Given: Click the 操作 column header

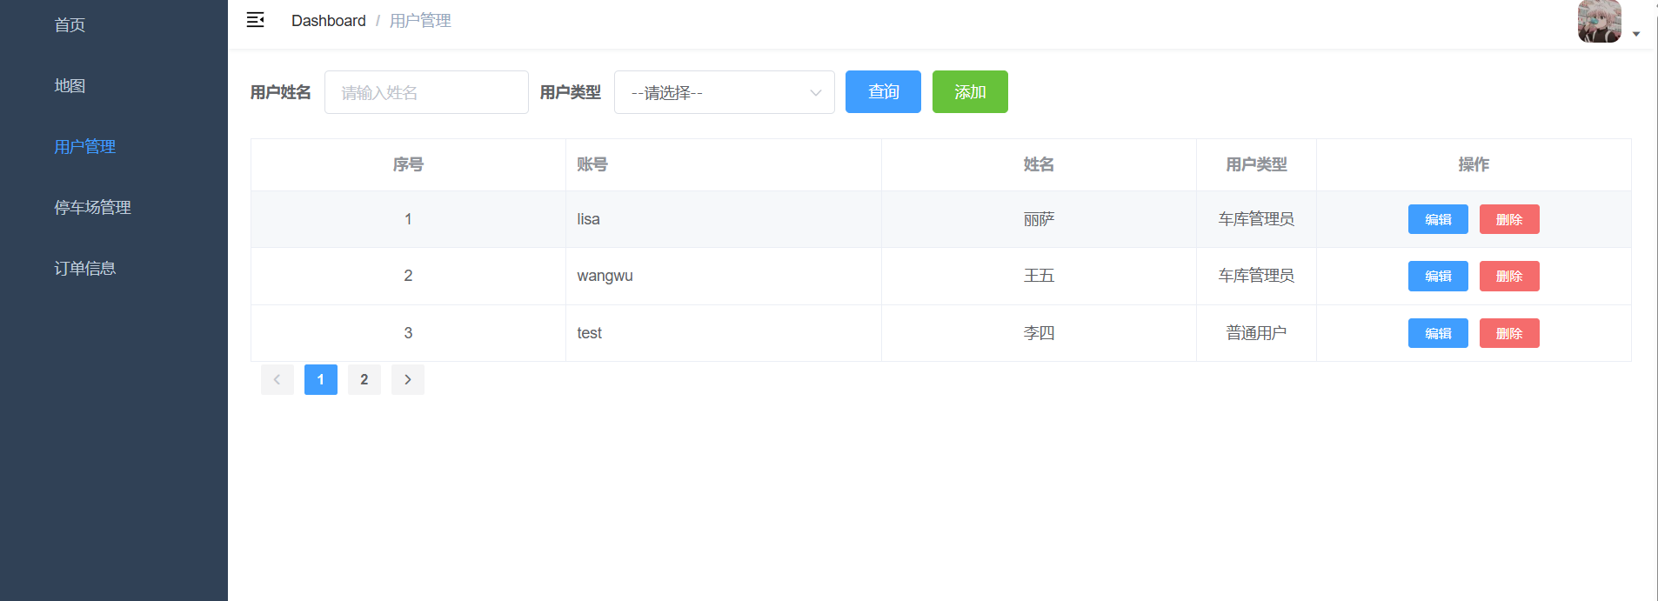Looking at the screenshot, I should click(1474, 164).
